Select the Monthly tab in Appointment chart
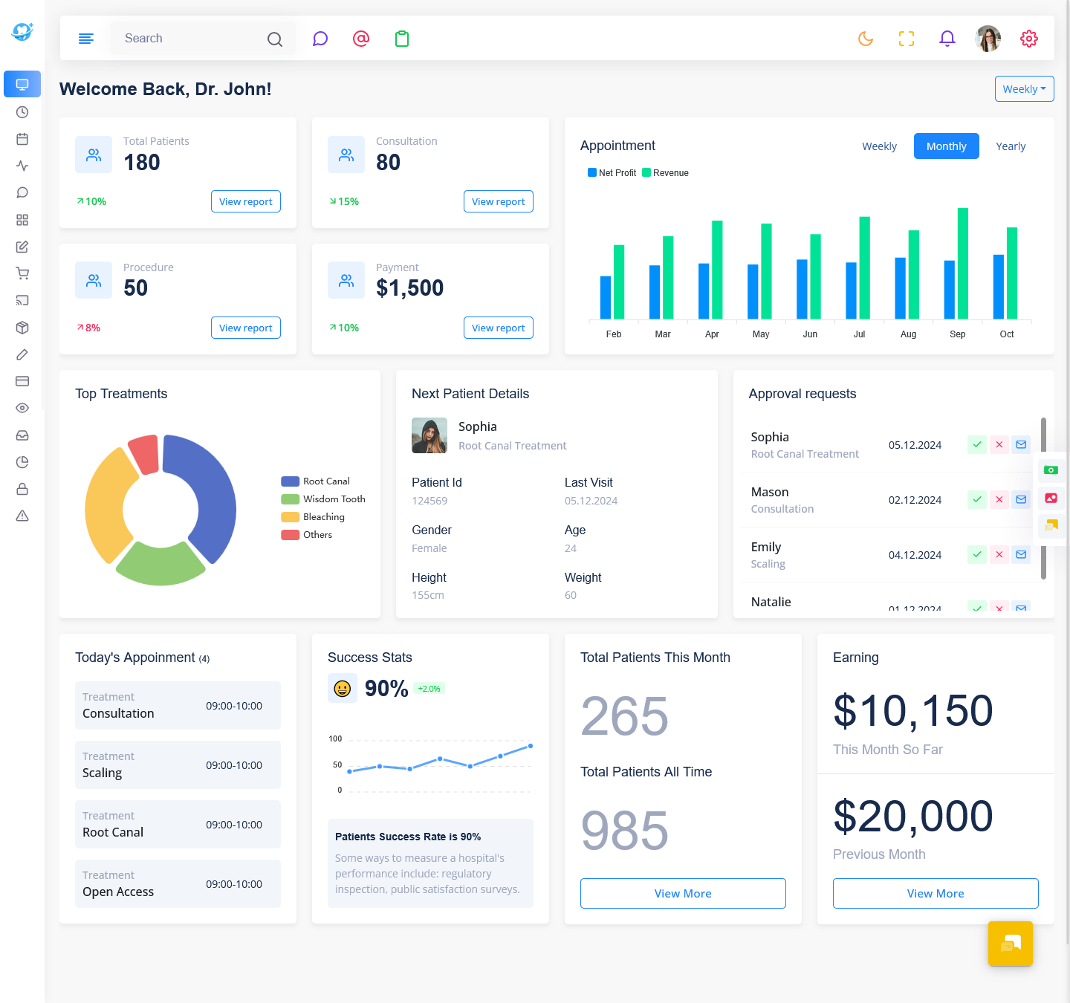Viewport: 1070px width, 1003px height. [x=946, y=146]
